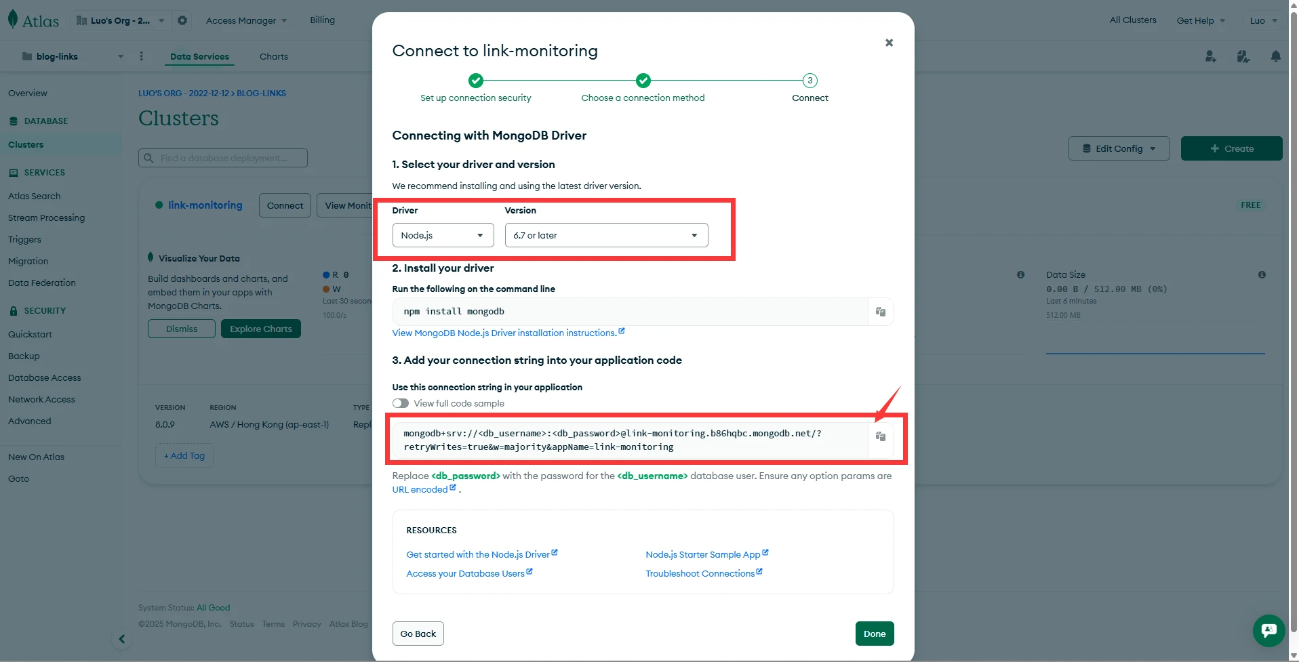
Task: Open the Billing menu item
Action: click(x=322, y=20)
